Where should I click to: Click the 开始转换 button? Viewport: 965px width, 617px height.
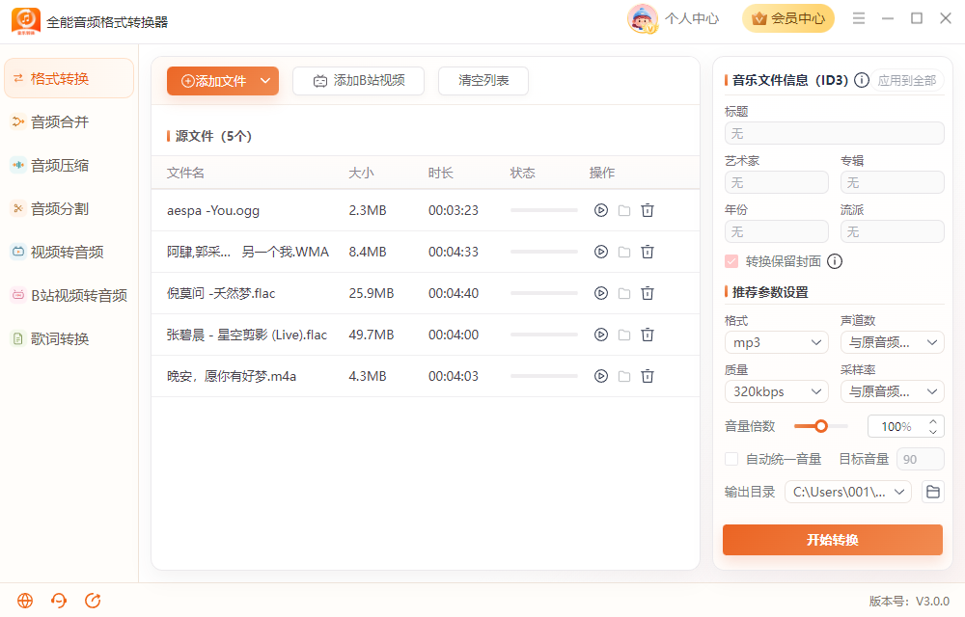[832, 540]
